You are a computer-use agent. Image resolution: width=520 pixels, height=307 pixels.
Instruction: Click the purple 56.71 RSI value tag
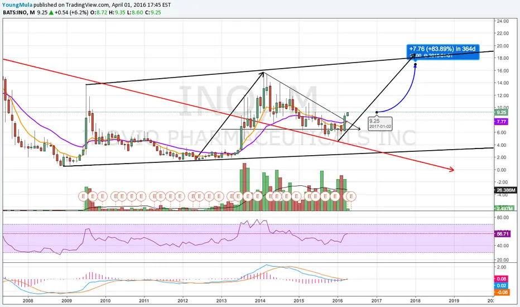pyautogui.click(x=502, y=234)
